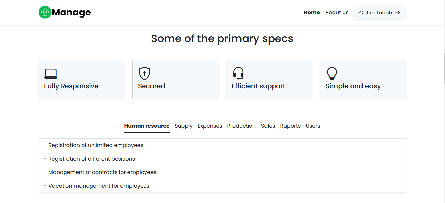Click the Registration of unlimited employees row

(222, 145)
